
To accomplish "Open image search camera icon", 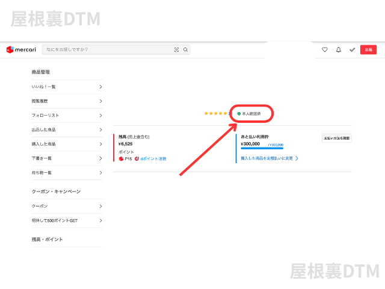I will coord(176,50).
